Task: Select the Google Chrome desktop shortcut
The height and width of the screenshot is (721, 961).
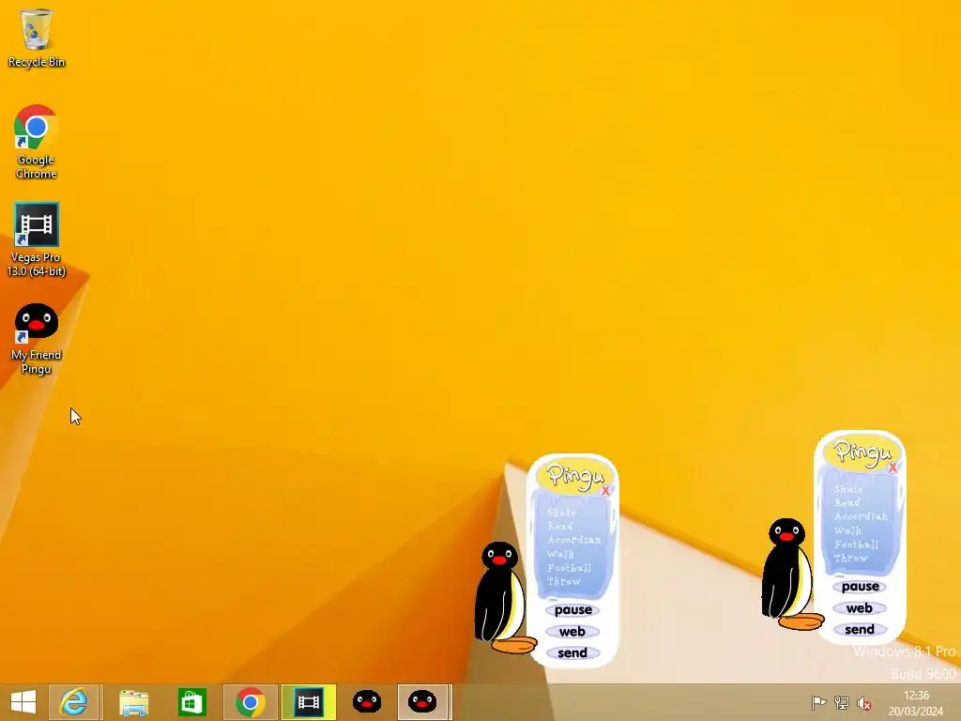Action: [x=37, y=143]
